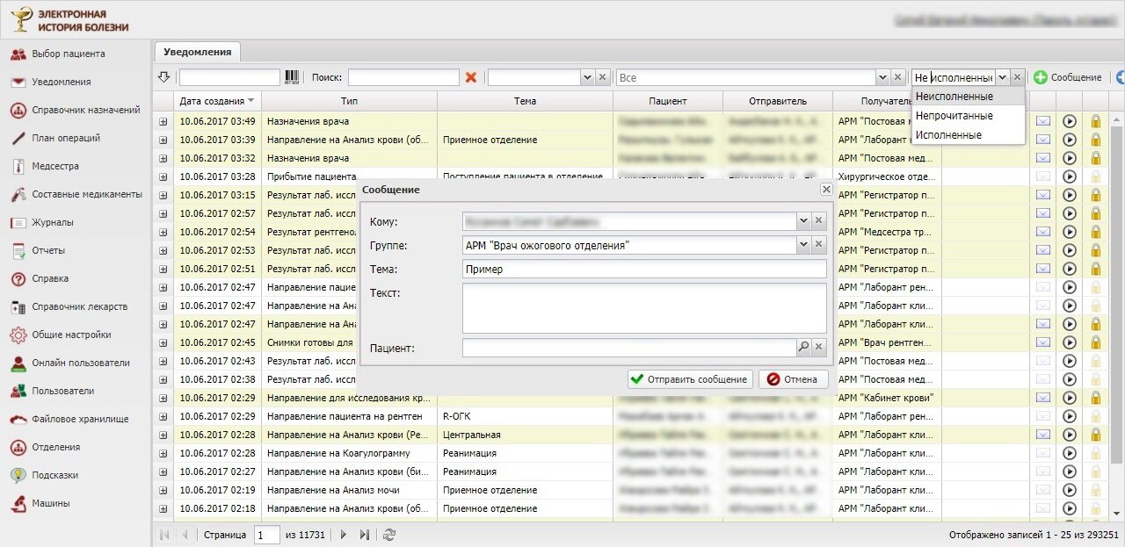This screenshot has height=547, width=1125.
Task: Click execute play icon in 10.06.2017 03:39 row
Action: point(1070,140)
